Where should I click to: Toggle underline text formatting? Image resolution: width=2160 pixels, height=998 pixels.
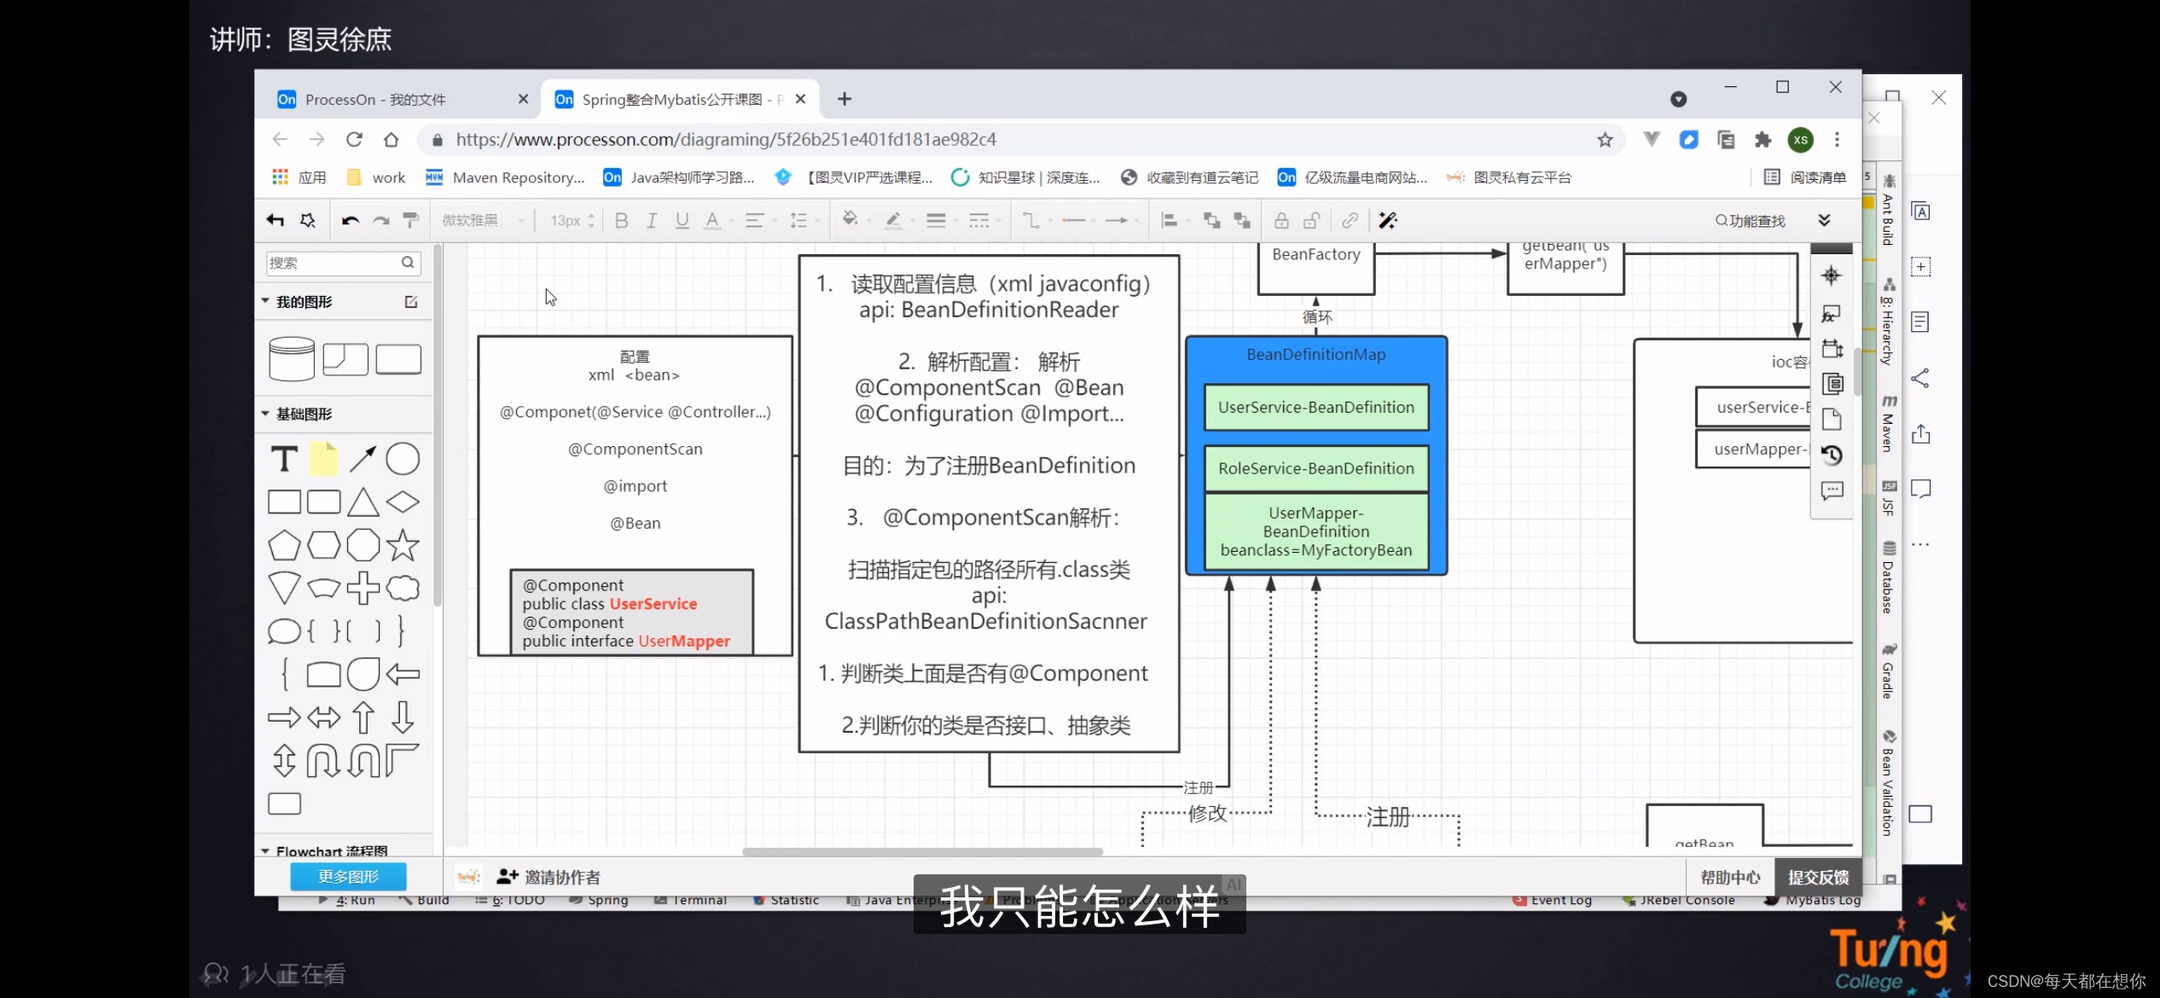[682, 220]
